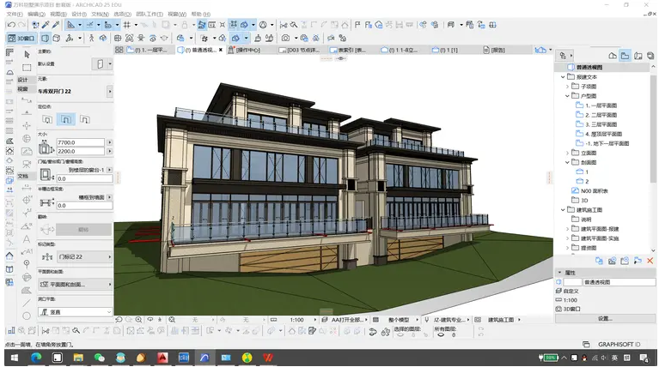This screenshot has height=367, width=659.
Task: Open File Explorer from the taskbar
Action: (78, 358)
